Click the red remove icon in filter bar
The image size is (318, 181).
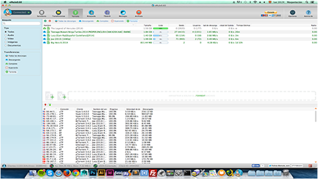coord(50,21)
